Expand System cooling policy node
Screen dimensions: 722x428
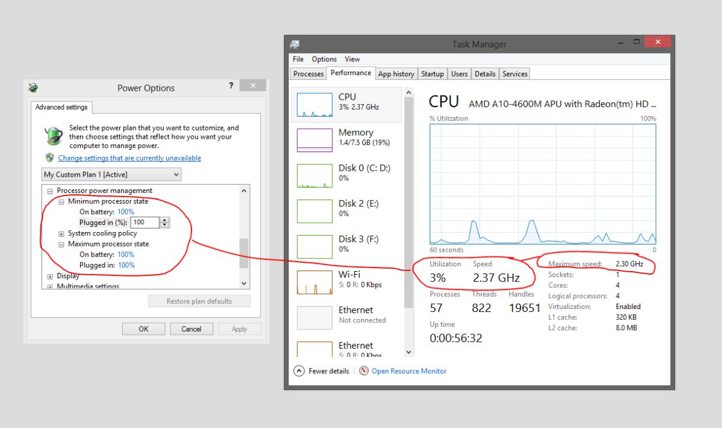click(61, 233)
